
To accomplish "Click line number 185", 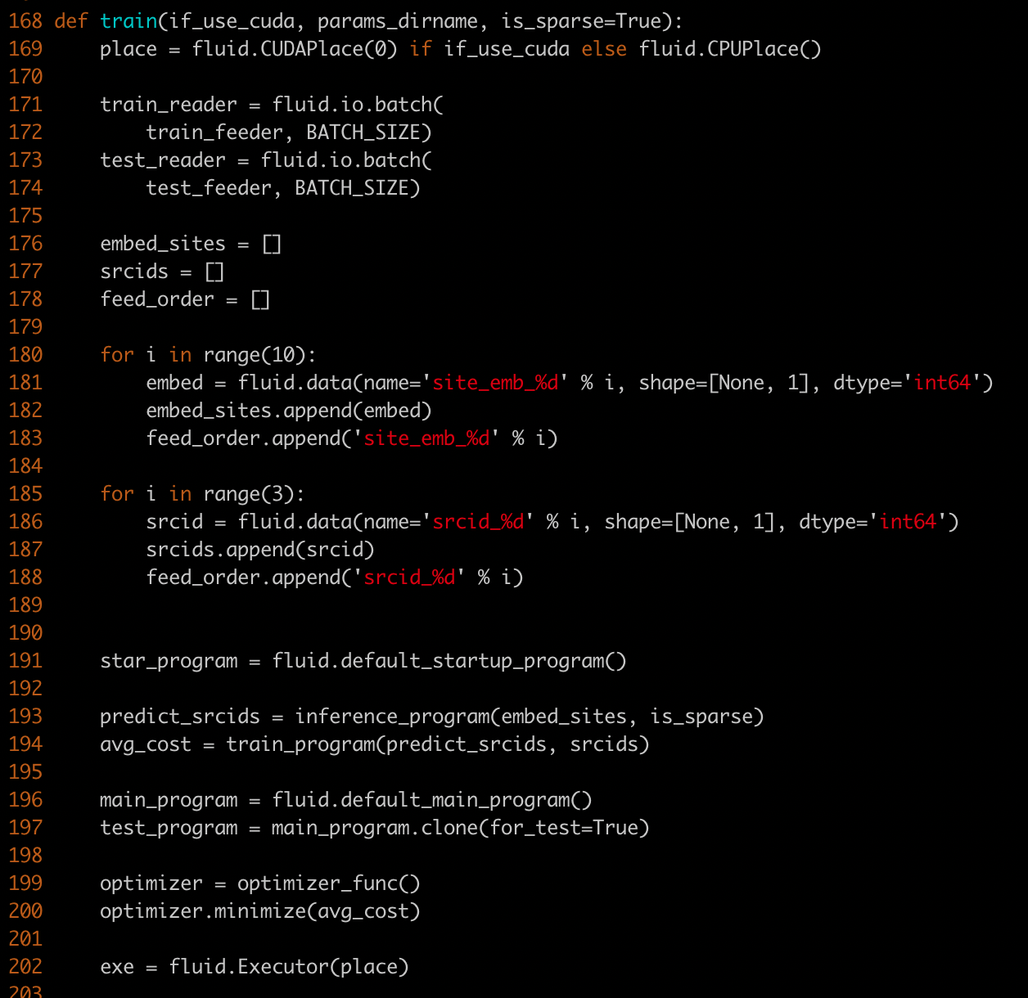I will click(25, 493).
